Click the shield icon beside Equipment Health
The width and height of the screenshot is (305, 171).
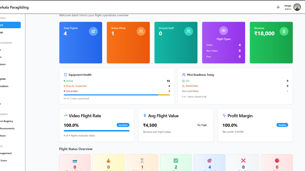pyautogui.click(x=65, y=75)
